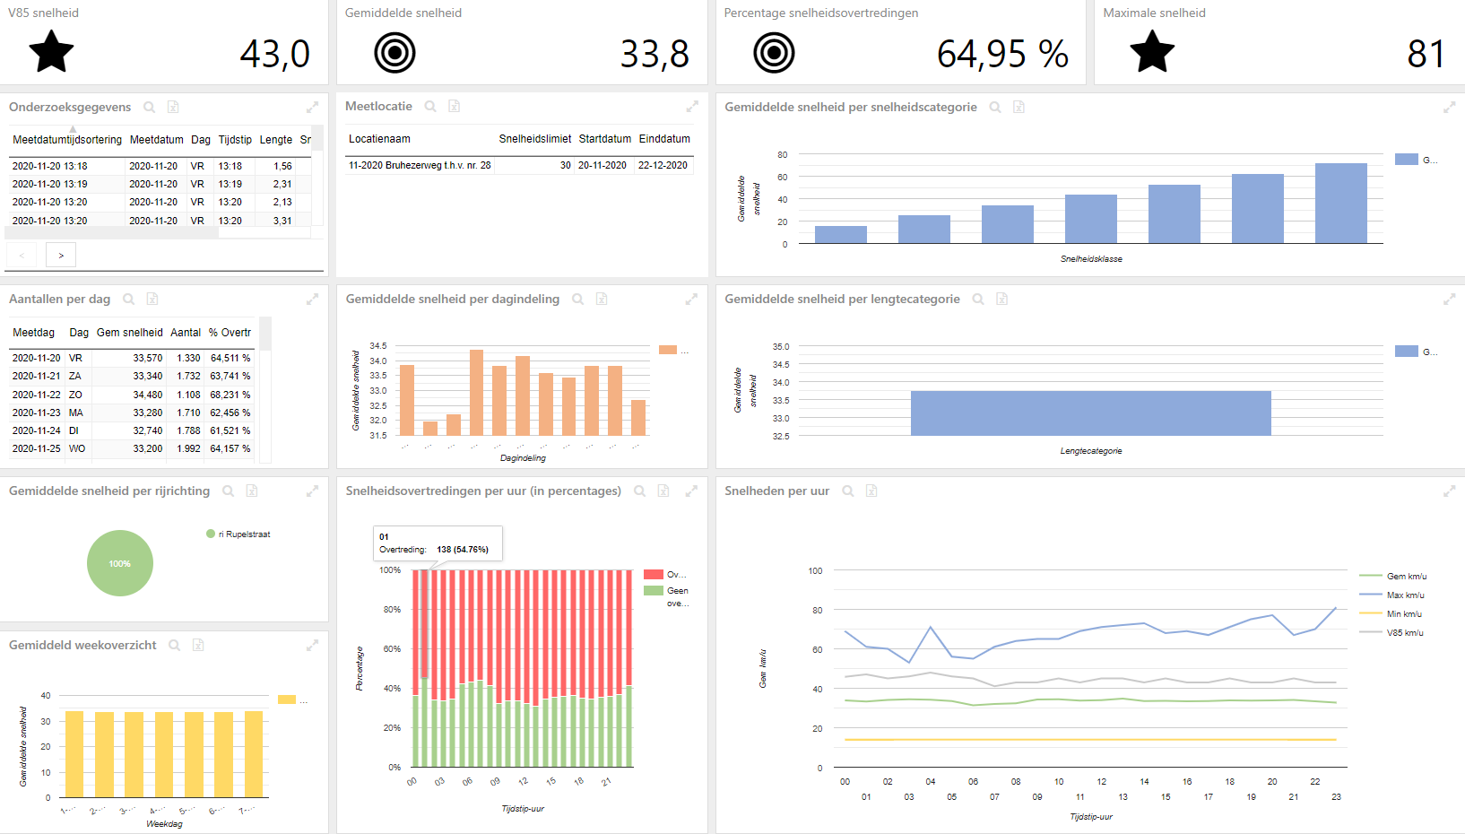Click the previous page arrow button
This screenshot has height=834, width=1465.
(x=22, y=256)
